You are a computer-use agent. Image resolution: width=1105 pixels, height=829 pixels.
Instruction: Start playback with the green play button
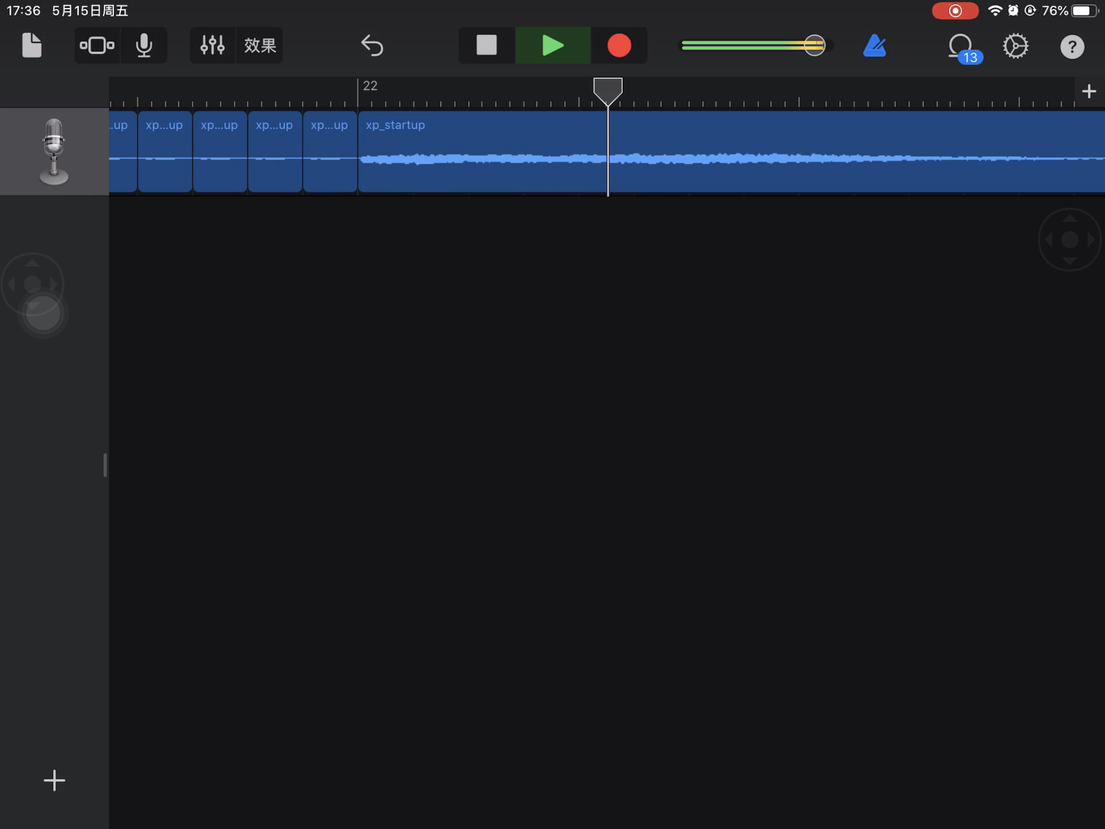click(x=552, y=45)
